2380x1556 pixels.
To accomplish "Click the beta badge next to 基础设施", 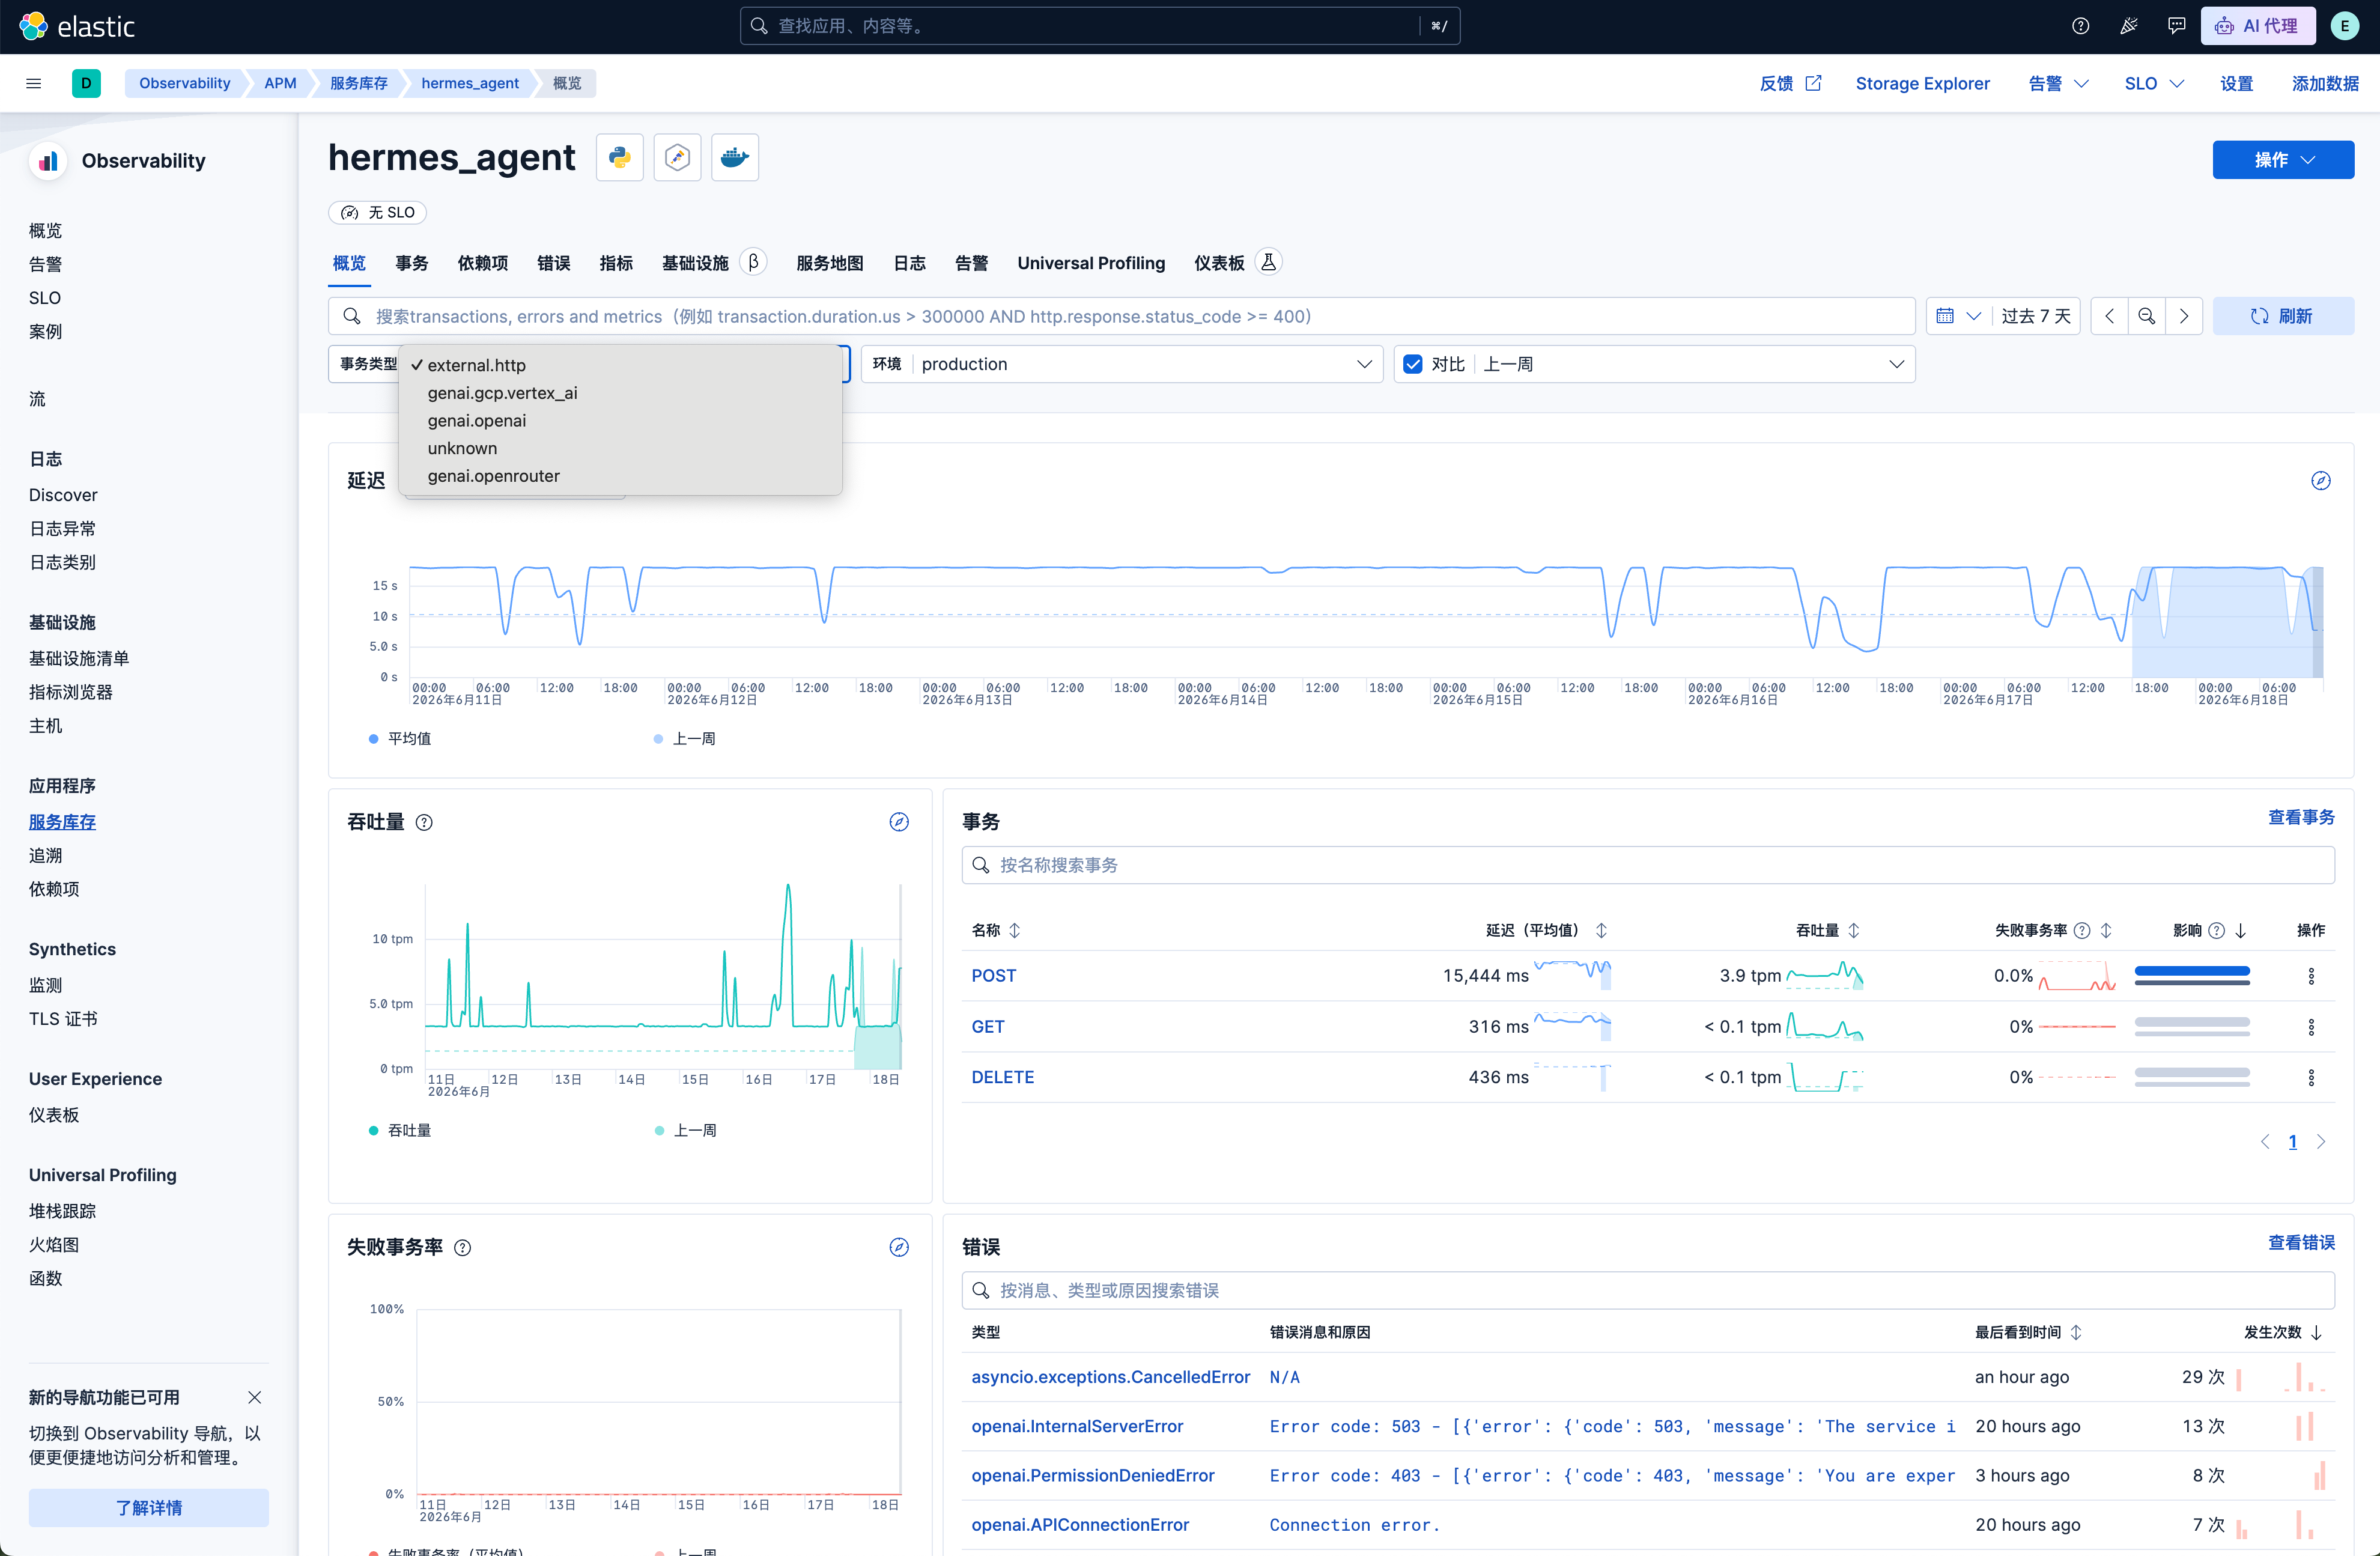I will pos(754,262).
